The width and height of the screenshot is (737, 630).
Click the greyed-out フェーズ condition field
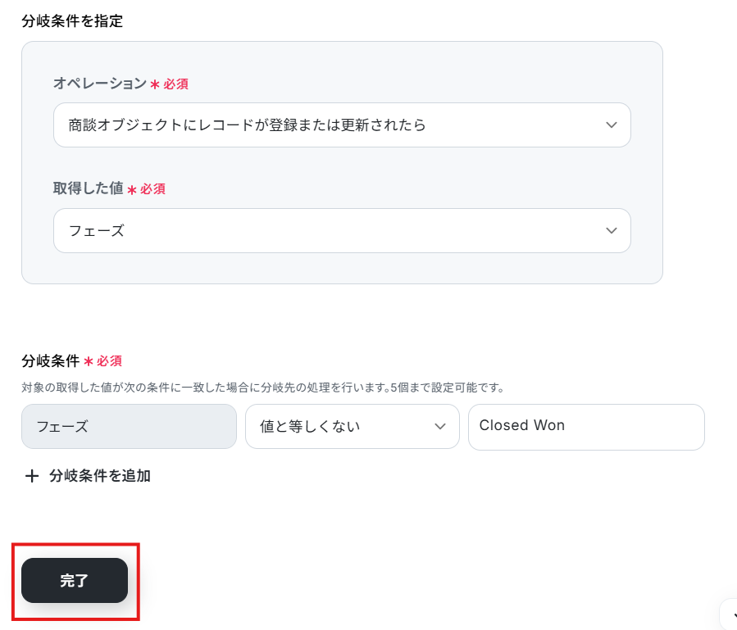click(x=129, y=426)
